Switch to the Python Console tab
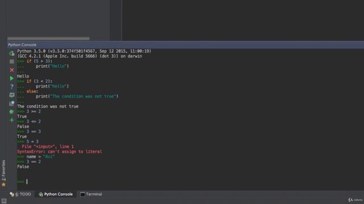The image size is (364, 204). [56, 194]
